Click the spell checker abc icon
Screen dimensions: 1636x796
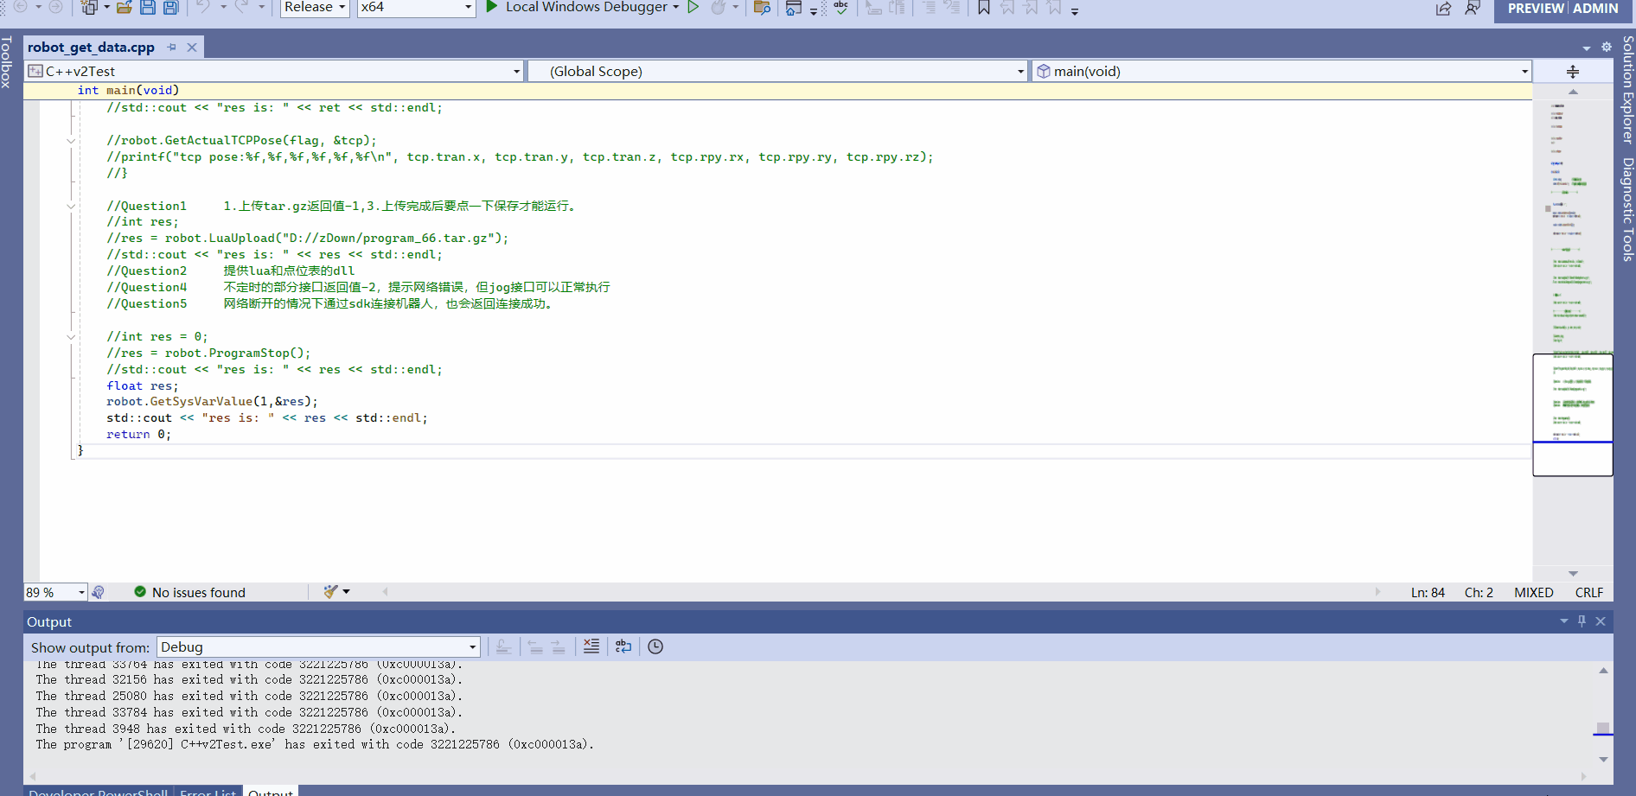840,8
